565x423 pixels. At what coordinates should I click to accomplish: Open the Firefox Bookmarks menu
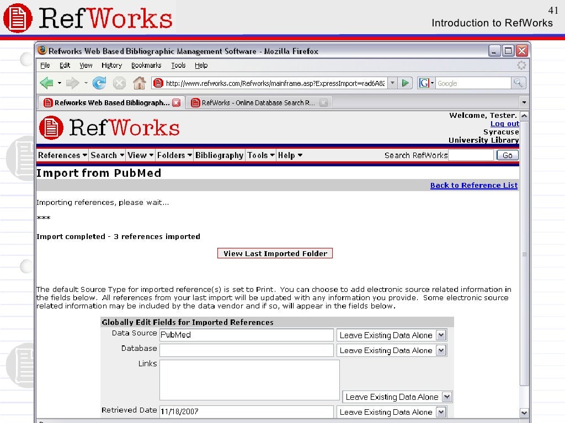(146, 66)
